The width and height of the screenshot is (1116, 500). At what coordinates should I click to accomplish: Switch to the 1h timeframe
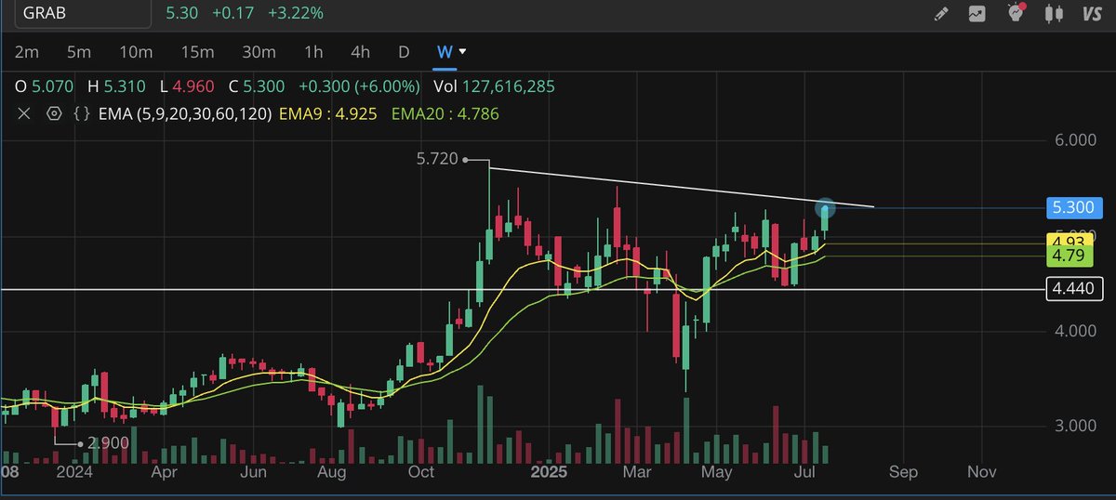pyautogui.click(x=314, y=51)
